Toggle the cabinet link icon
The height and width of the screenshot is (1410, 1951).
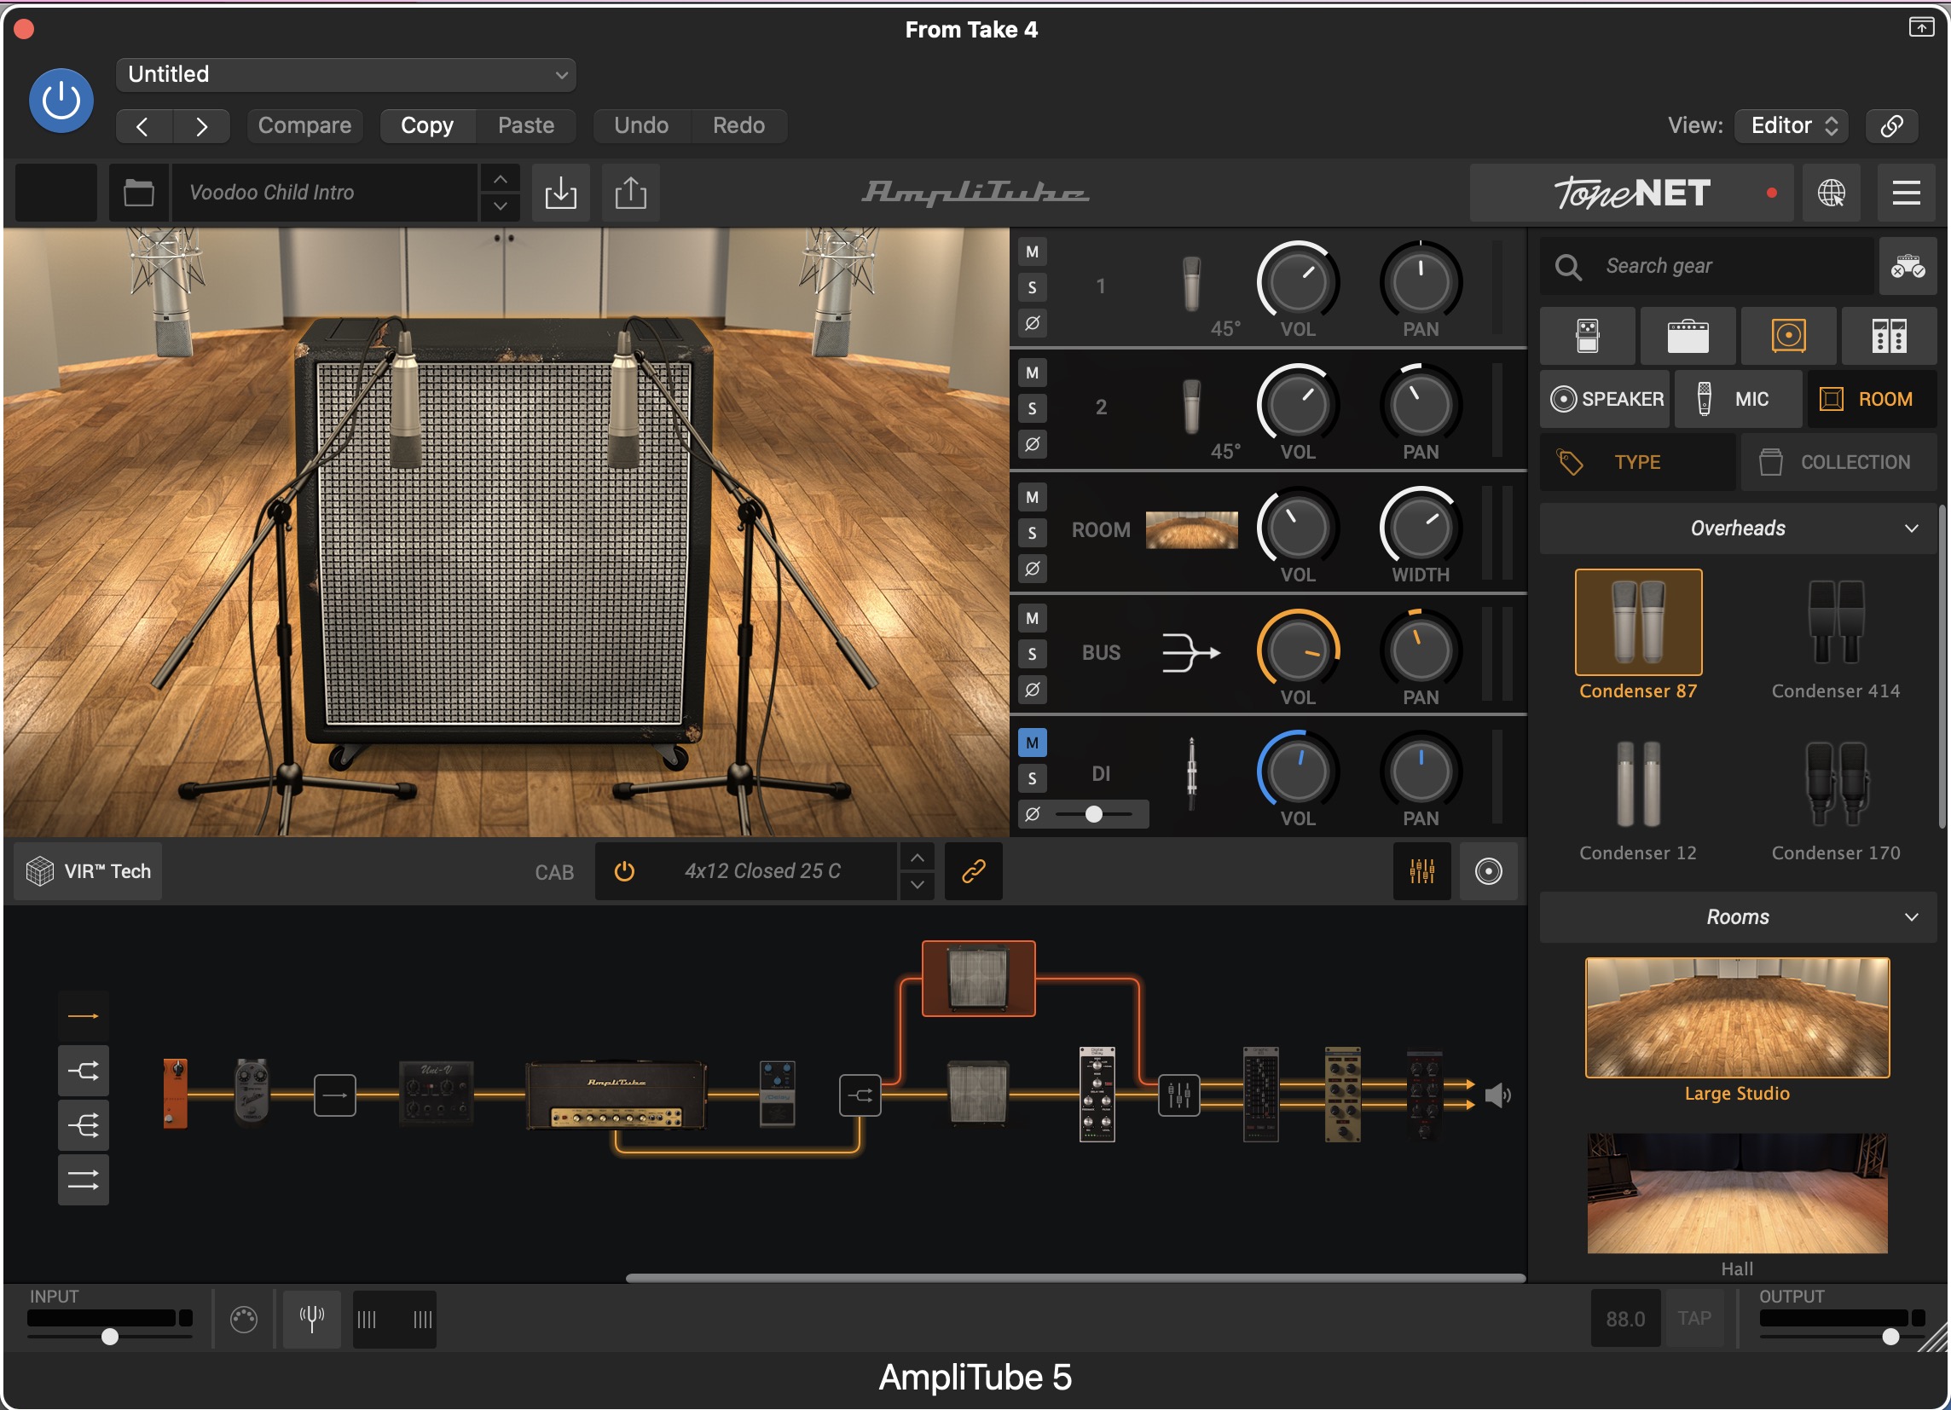tap(973, 872)
